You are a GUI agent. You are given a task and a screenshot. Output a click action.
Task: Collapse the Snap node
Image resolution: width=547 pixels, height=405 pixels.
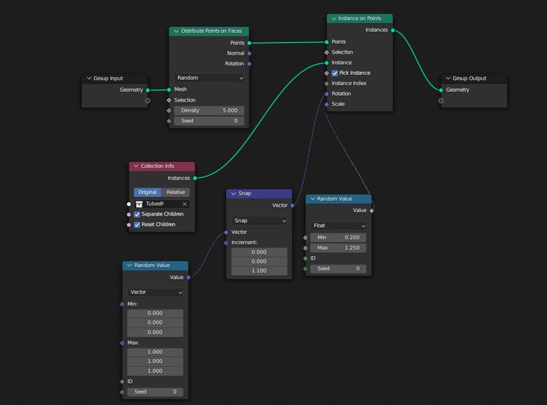pyautogui.click(x=234, y=193)
